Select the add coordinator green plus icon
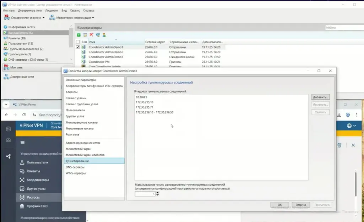 [79, 35]
